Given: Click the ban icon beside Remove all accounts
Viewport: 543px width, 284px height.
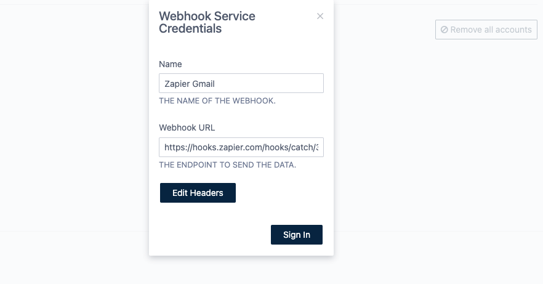Looking at the screenshot, I should pos(444,30).
